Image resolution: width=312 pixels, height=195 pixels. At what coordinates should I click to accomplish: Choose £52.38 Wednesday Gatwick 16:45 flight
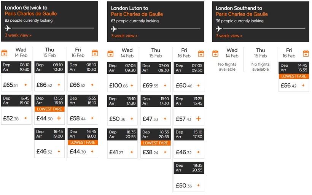15,118
